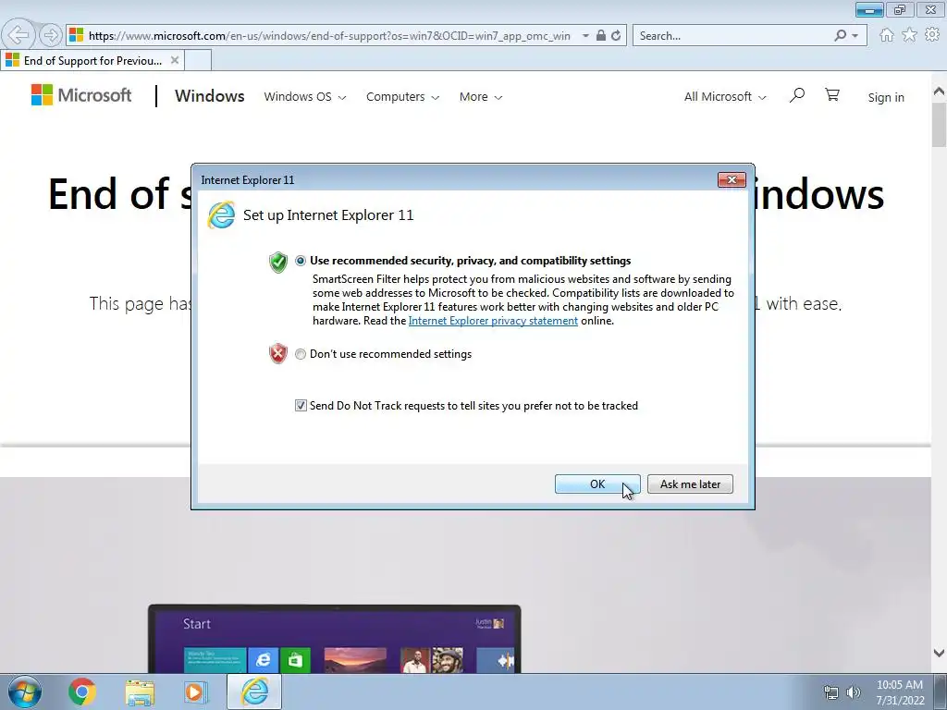The image size is (947, 710).
Task: Open the shopping cart icon
Action: tap(832, 95)
